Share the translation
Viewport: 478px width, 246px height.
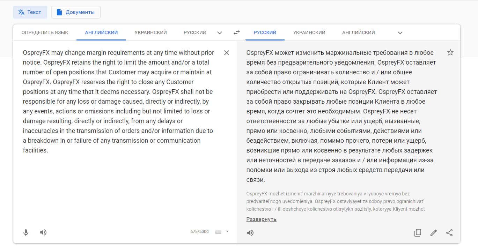pyautogui.click(x=449, y=233)
